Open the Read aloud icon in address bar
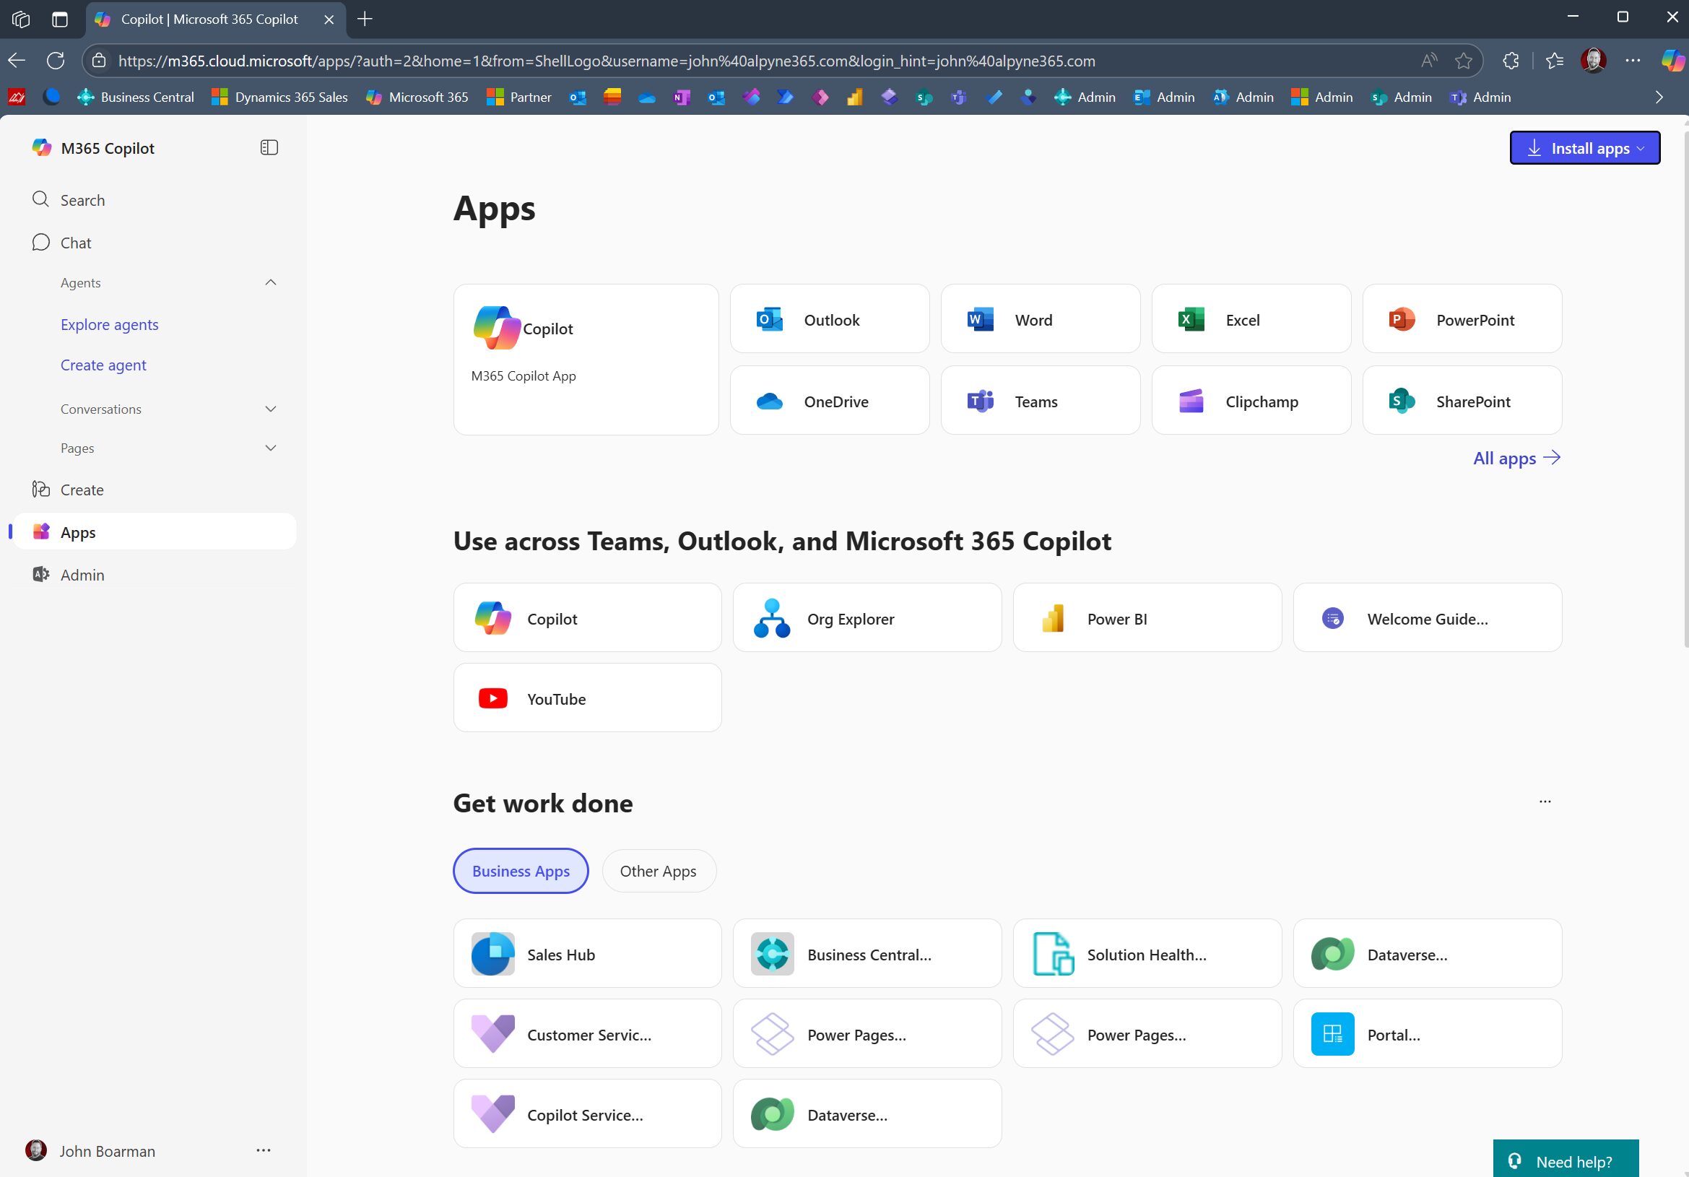The image size is (1689, 1177). [x=1428, y=61]
